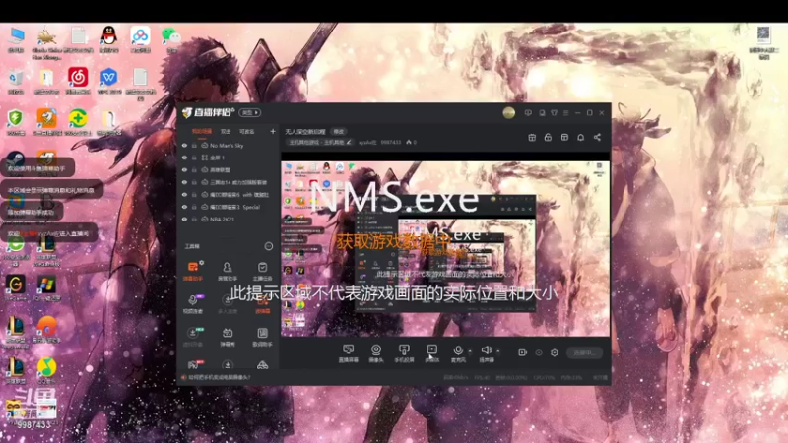Lock the NBA 2K21 source
The image size is (788, 443).
(194, 219)
